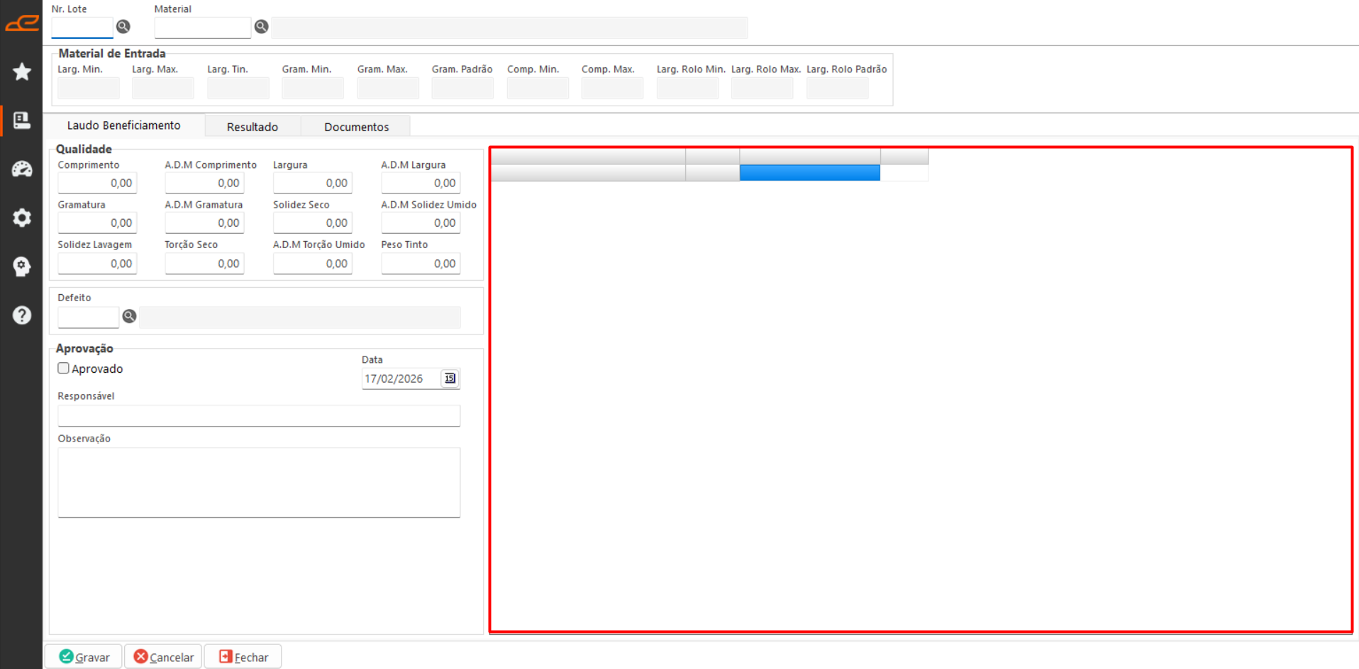Select the blue highlighted grid cell

tap(809, 173)
